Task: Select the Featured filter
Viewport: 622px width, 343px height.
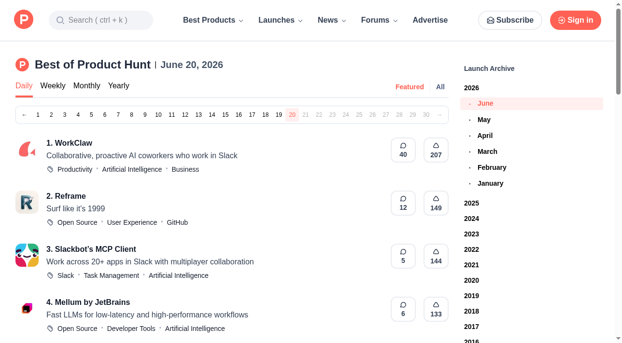Action: click(x=410, y=87)
